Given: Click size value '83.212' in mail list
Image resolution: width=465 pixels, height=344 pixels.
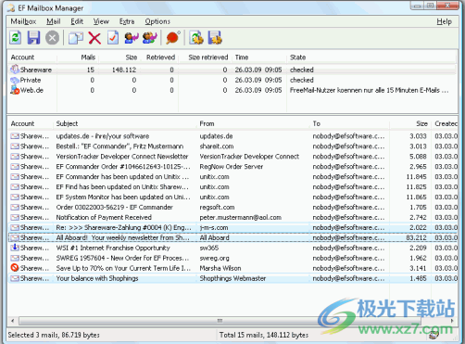Looking at the screenshot, I should pyautogui.click(x=416, y=237).
